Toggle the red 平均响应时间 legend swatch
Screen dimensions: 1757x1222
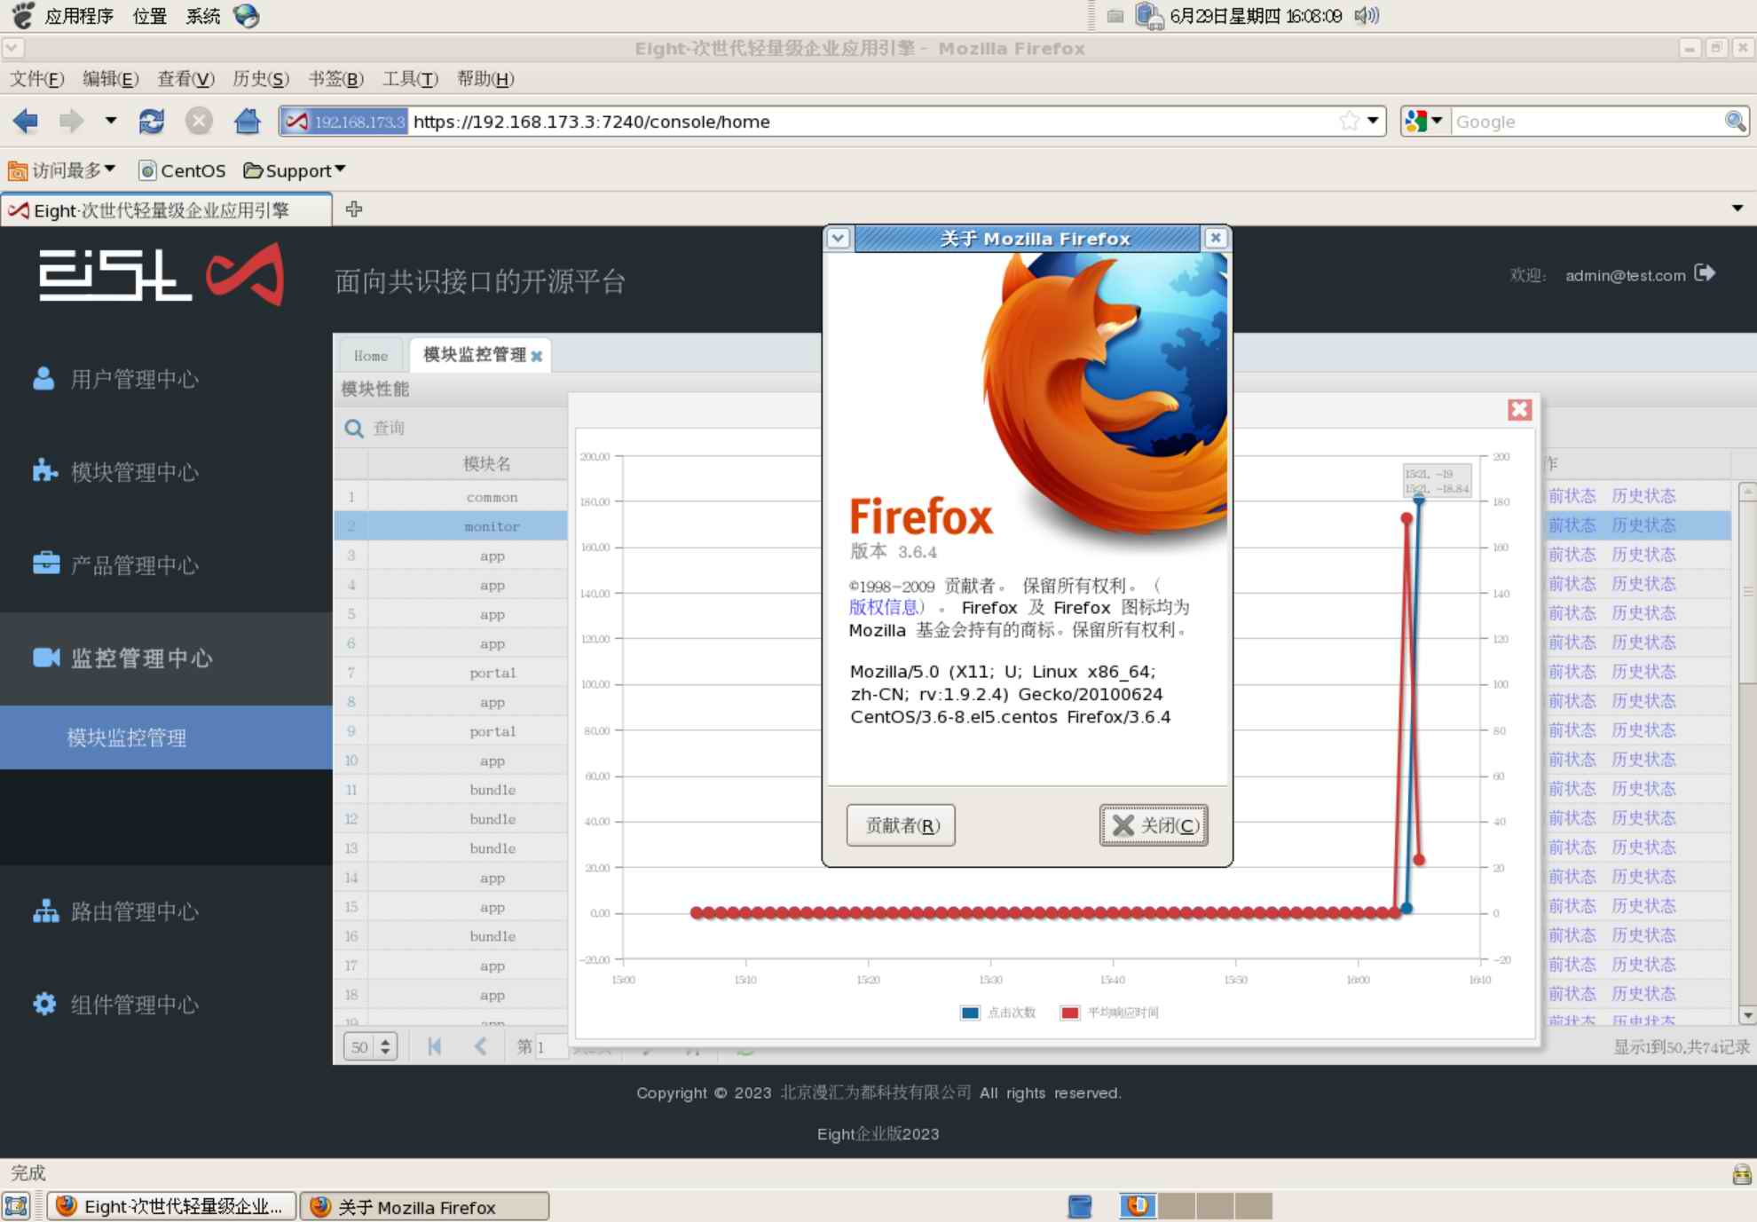(1070, 1013)
